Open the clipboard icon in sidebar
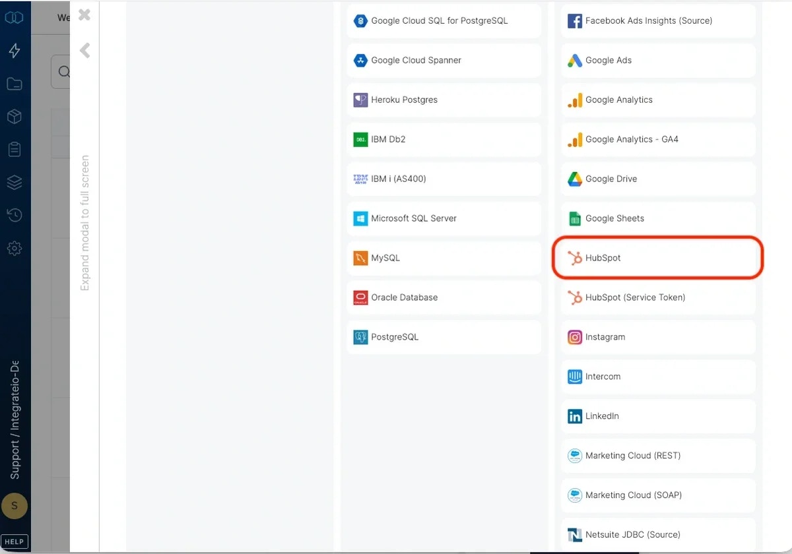Viewport: 792px width, 554px height. click(15, 150)
